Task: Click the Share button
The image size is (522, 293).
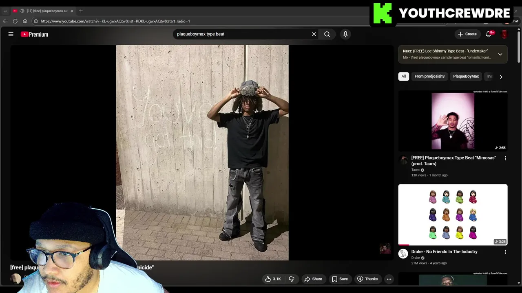Action: (x=313, y=279)
